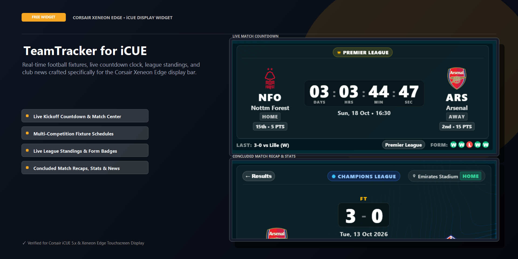
Task: Click the green HOME tag beside Emirates Stadium
Action: click(x=471, y=176)
